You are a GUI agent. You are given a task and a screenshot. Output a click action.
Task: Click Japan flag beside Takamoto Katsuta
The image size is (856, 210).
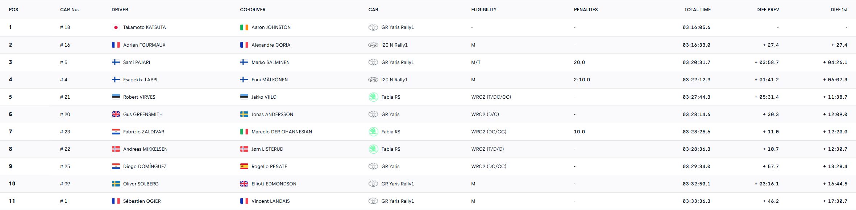coord(116,27)
